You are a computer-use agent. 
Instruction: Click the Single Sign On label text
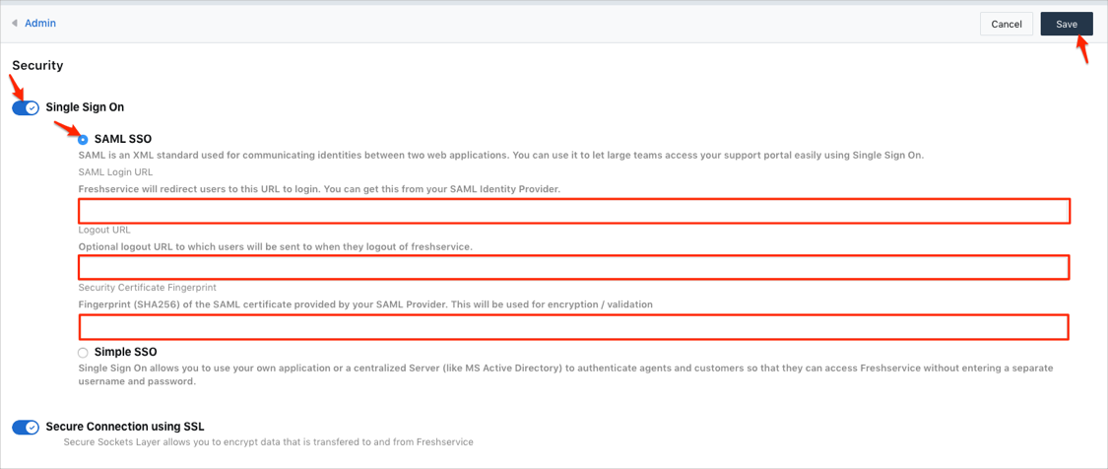[85, 107]
